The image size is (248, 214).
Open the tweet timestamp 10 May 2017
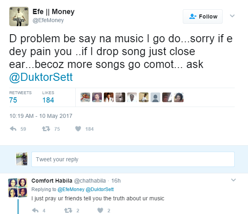pyautogui.click(x=41, y=116)
